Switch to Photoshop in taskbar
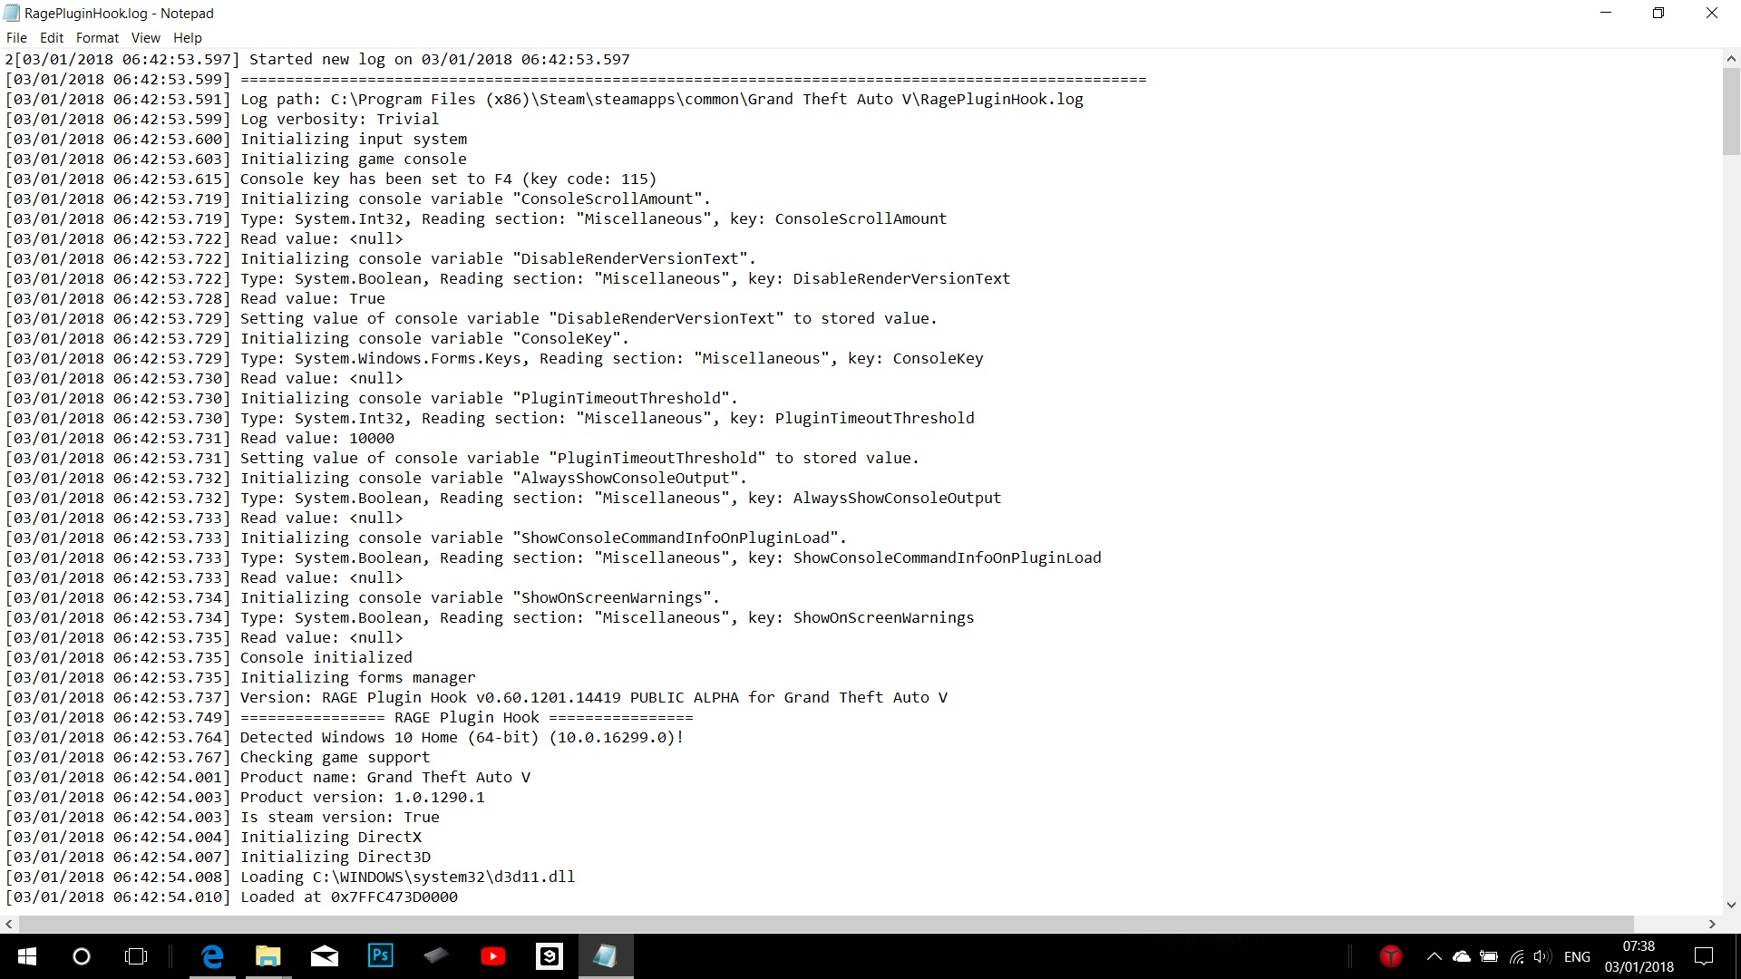This screenshot has height=979, width=1741. pyautogui.click(x=381, y=956)
